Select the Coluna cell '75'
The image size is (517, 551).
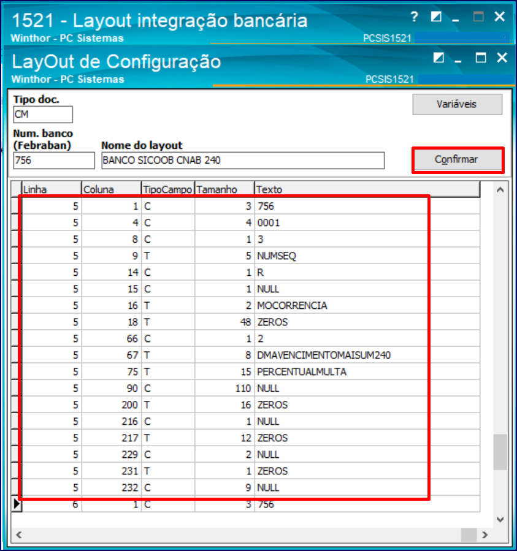click(x=111, y=372)
